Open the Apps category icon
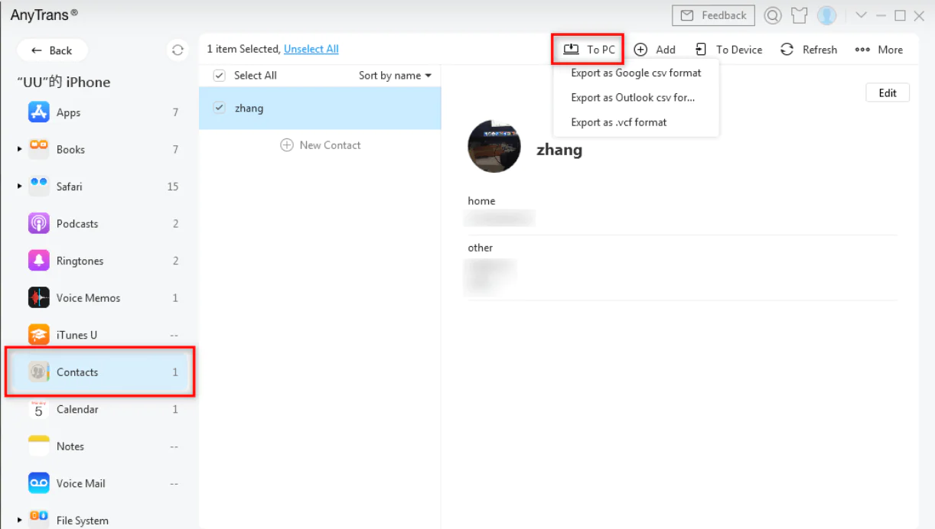The height and width of the screenshot is (529, 935). (x=39, y=112)
